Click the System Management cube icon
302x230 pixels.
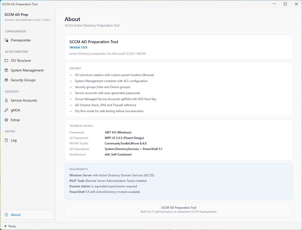coord(6,70)
